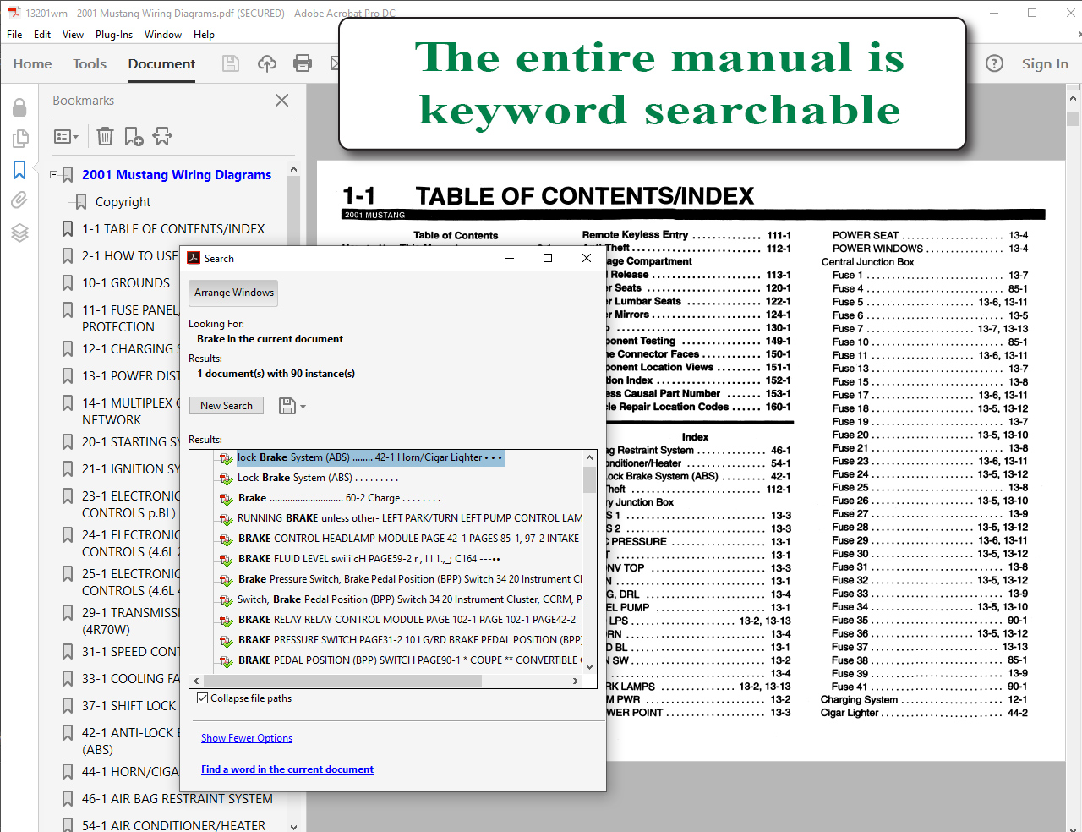1082x832 pixels.
Task: Click the Print toolbar icon
Action: pos(303,63)
